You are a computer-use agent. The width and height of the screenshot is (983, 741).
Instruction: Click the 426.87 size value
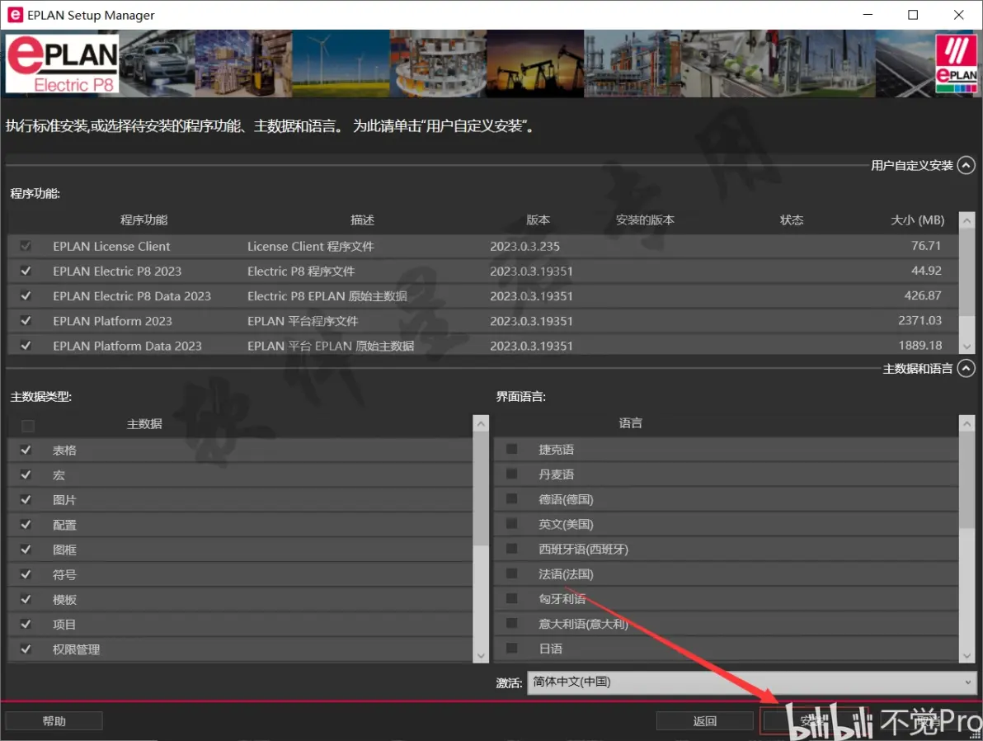tap(923, 295)
